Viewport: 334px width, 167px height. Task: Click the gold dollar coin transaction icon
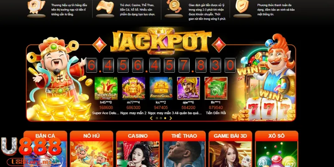[x=174, y=8]
